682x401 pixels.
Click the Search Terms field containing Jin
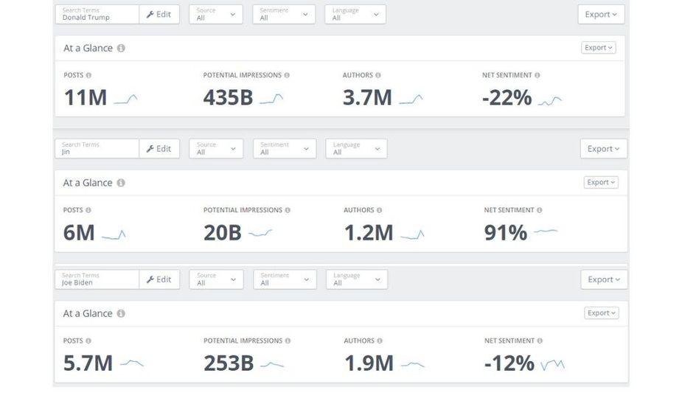(x=97, y=148)
